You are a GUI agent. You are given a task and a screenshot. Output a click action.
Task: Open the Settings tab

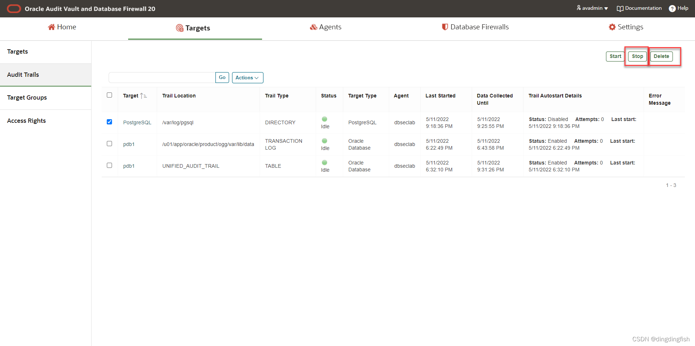click(626, 27)
